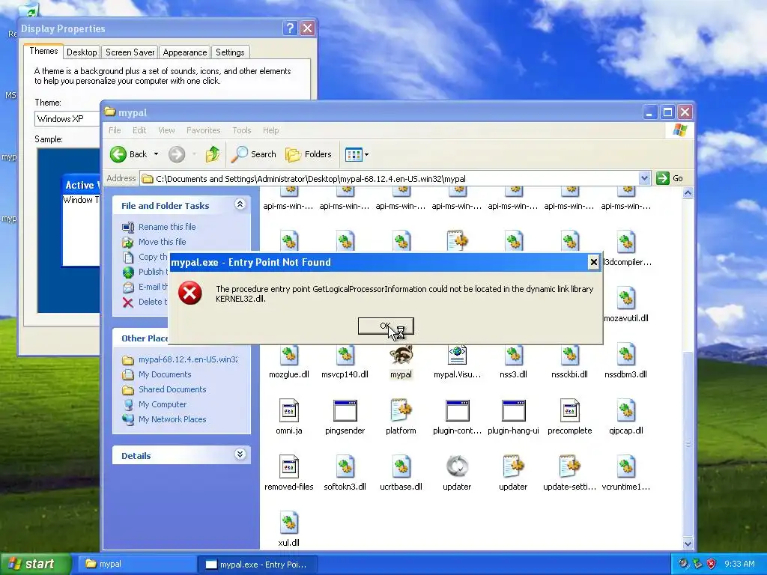The image size is (767, 575).
Task: Select the ucrtbase.dll file icon
Action: [x=401, y=466]
